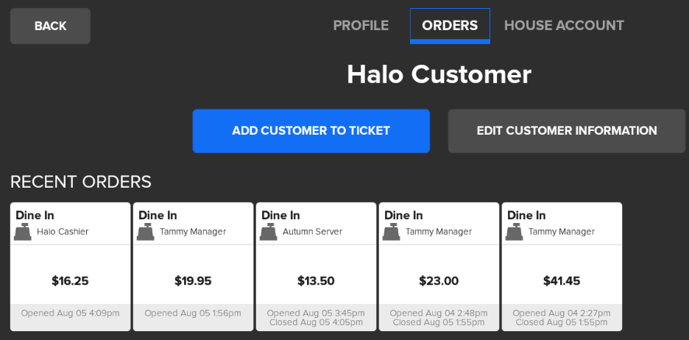
Task: Open the $16.25 Dine In order
Action: [70, 280]
